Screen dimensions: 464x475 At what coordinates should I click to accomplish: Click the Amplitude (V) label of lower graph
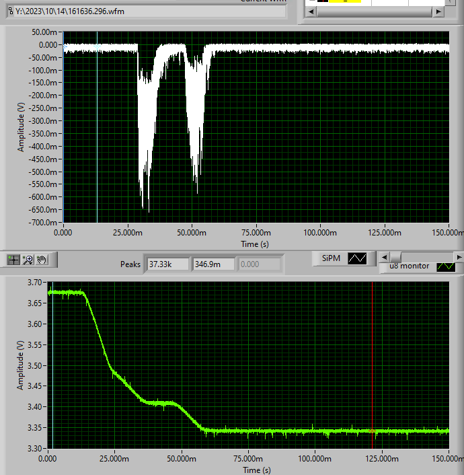click(x=20, y=365)
